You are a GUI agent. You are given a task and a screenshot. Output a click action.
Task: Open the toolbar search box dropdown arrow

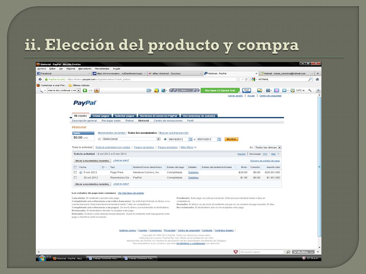(x=79, y=91)
